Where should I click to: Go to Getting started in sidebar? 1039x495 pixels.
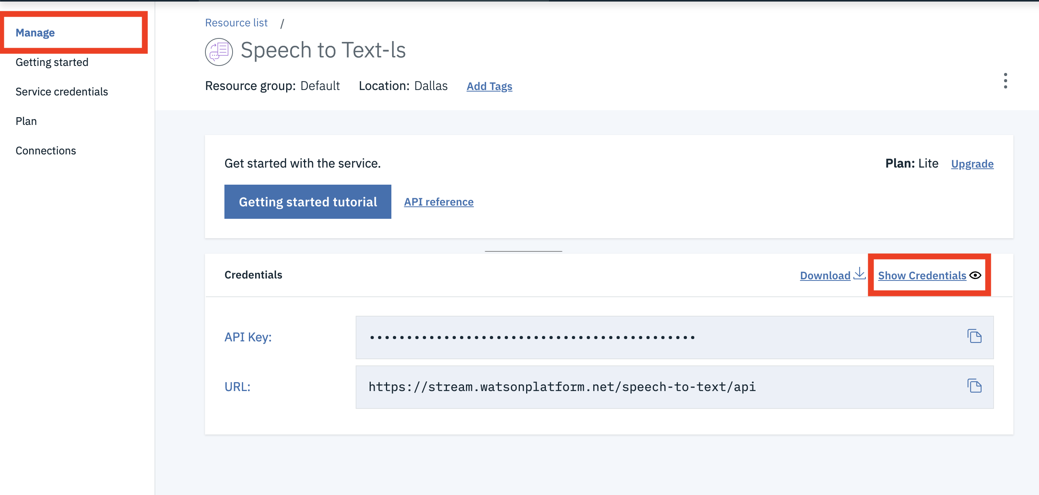(52, 62)
